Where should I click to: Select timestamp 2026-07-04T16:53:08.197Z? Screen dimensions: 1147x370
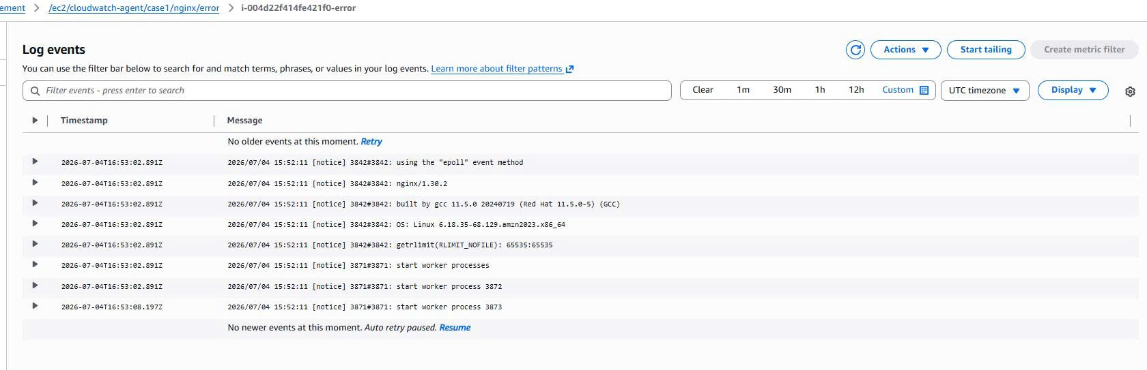(112, 307)
